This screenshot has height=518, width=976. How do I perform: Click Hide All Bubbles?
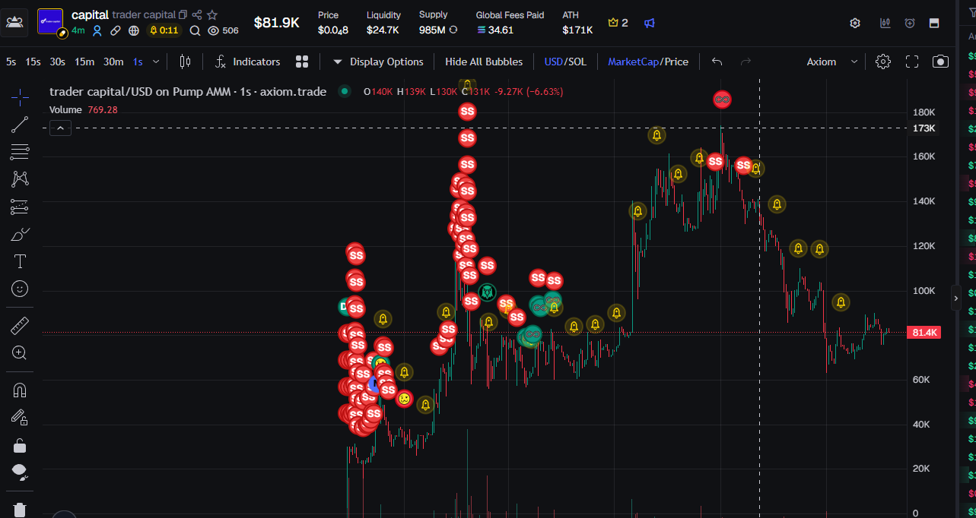tap(484, 62)
